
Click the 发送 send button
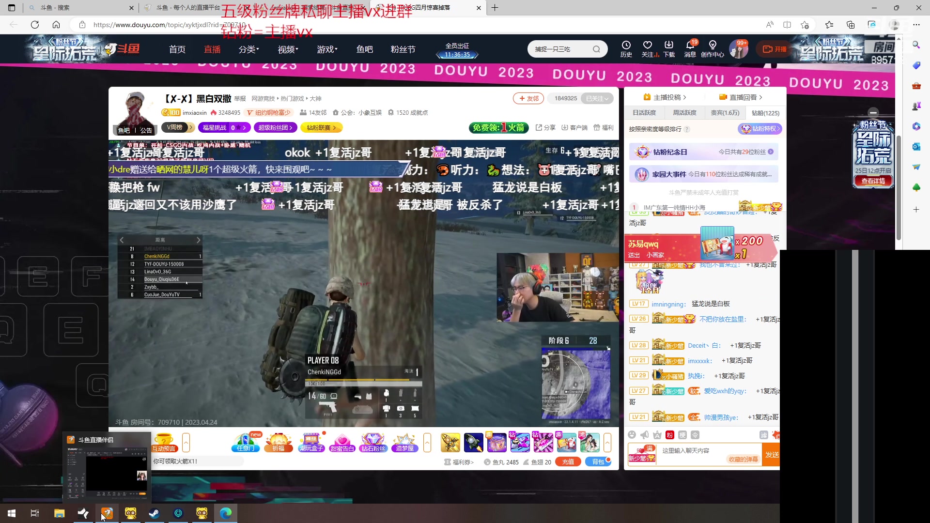pyautogui.click(x=773, y=454)
